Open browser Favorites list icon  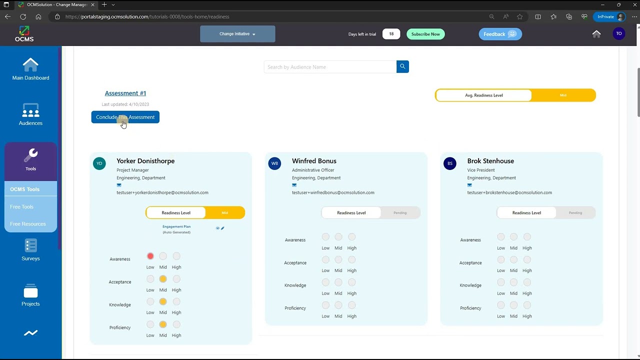553,16
